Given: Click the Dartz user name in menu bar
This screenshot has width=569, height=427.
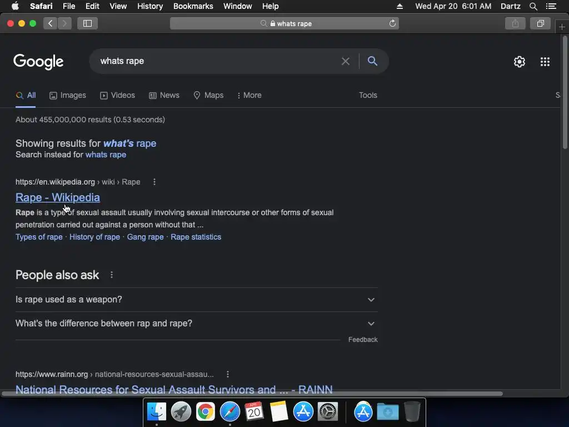Looking at the screenshot, I should click(510, 6).
